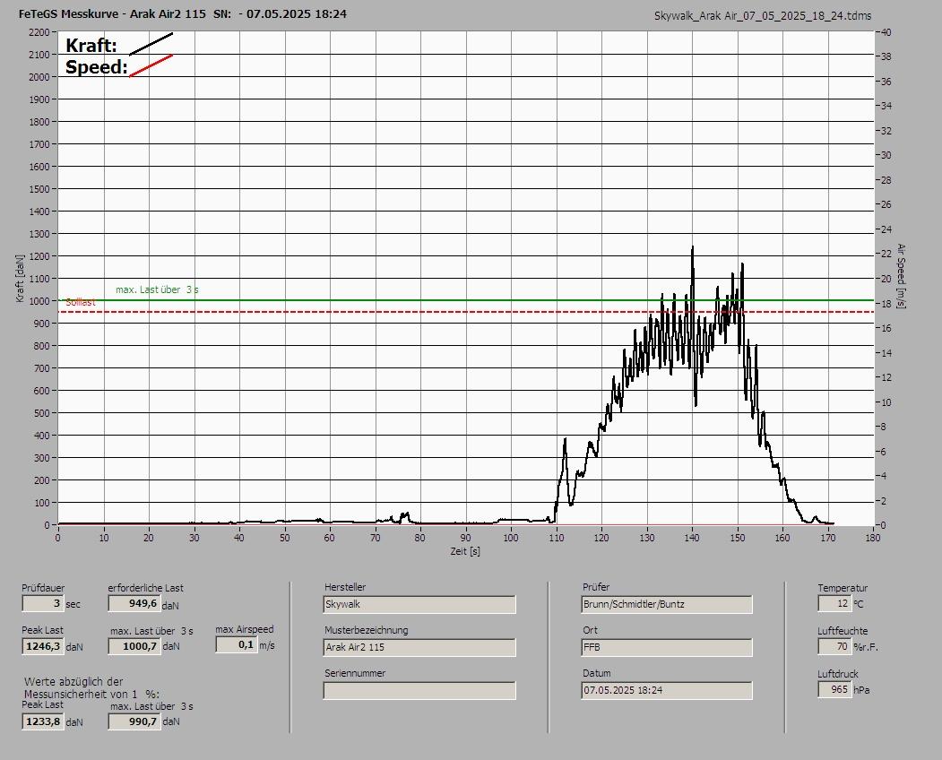Screen dimensions: 942x760
Task: Click the 'Kraft:' legend label
Action: click(91, 46)
